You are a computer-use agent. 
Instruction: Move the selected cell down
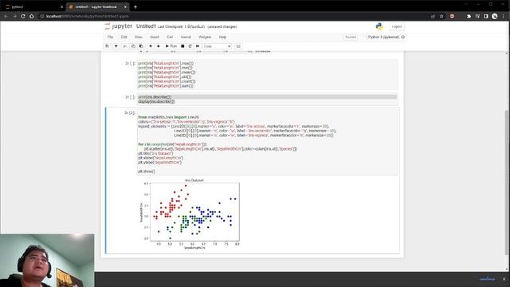click(x=159, y=46)
